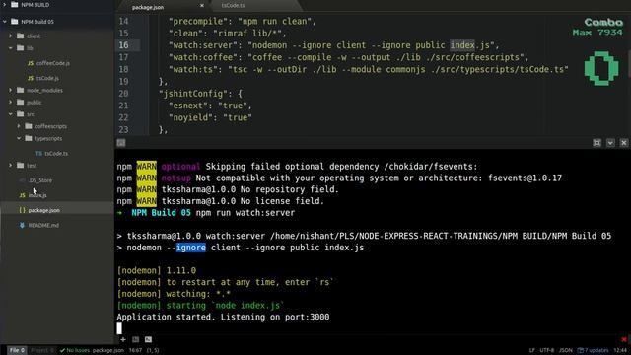Click cursor position 16:67 in status bar
Image resolution: width=631 pixels, height=355 pixels.
135,350
